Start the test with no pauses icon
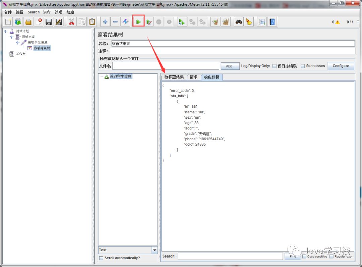This screenshot has height=267, width=362. click(x=149, y=22)
